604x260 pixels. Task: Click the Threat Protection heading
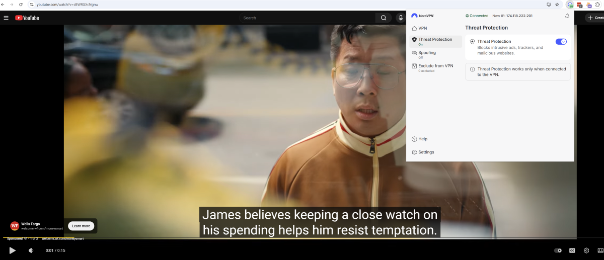[486, 28]
